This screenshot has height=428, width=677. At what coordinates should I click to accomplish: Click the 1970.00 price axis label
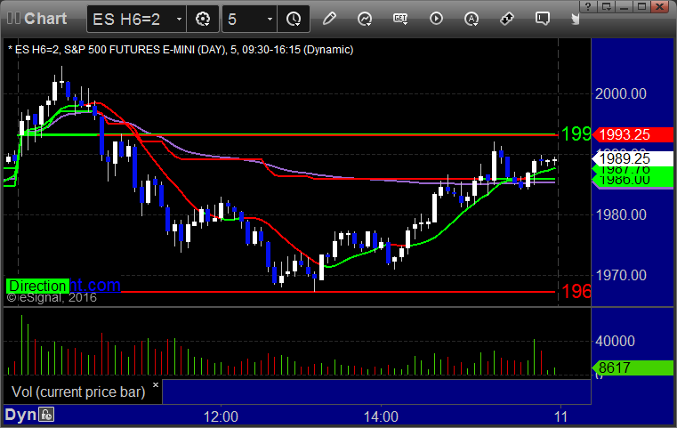(x=620, y=275)
